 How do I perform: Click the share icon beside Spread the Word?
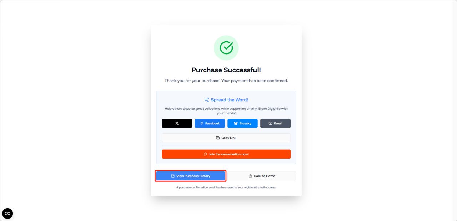pos(206,100)
